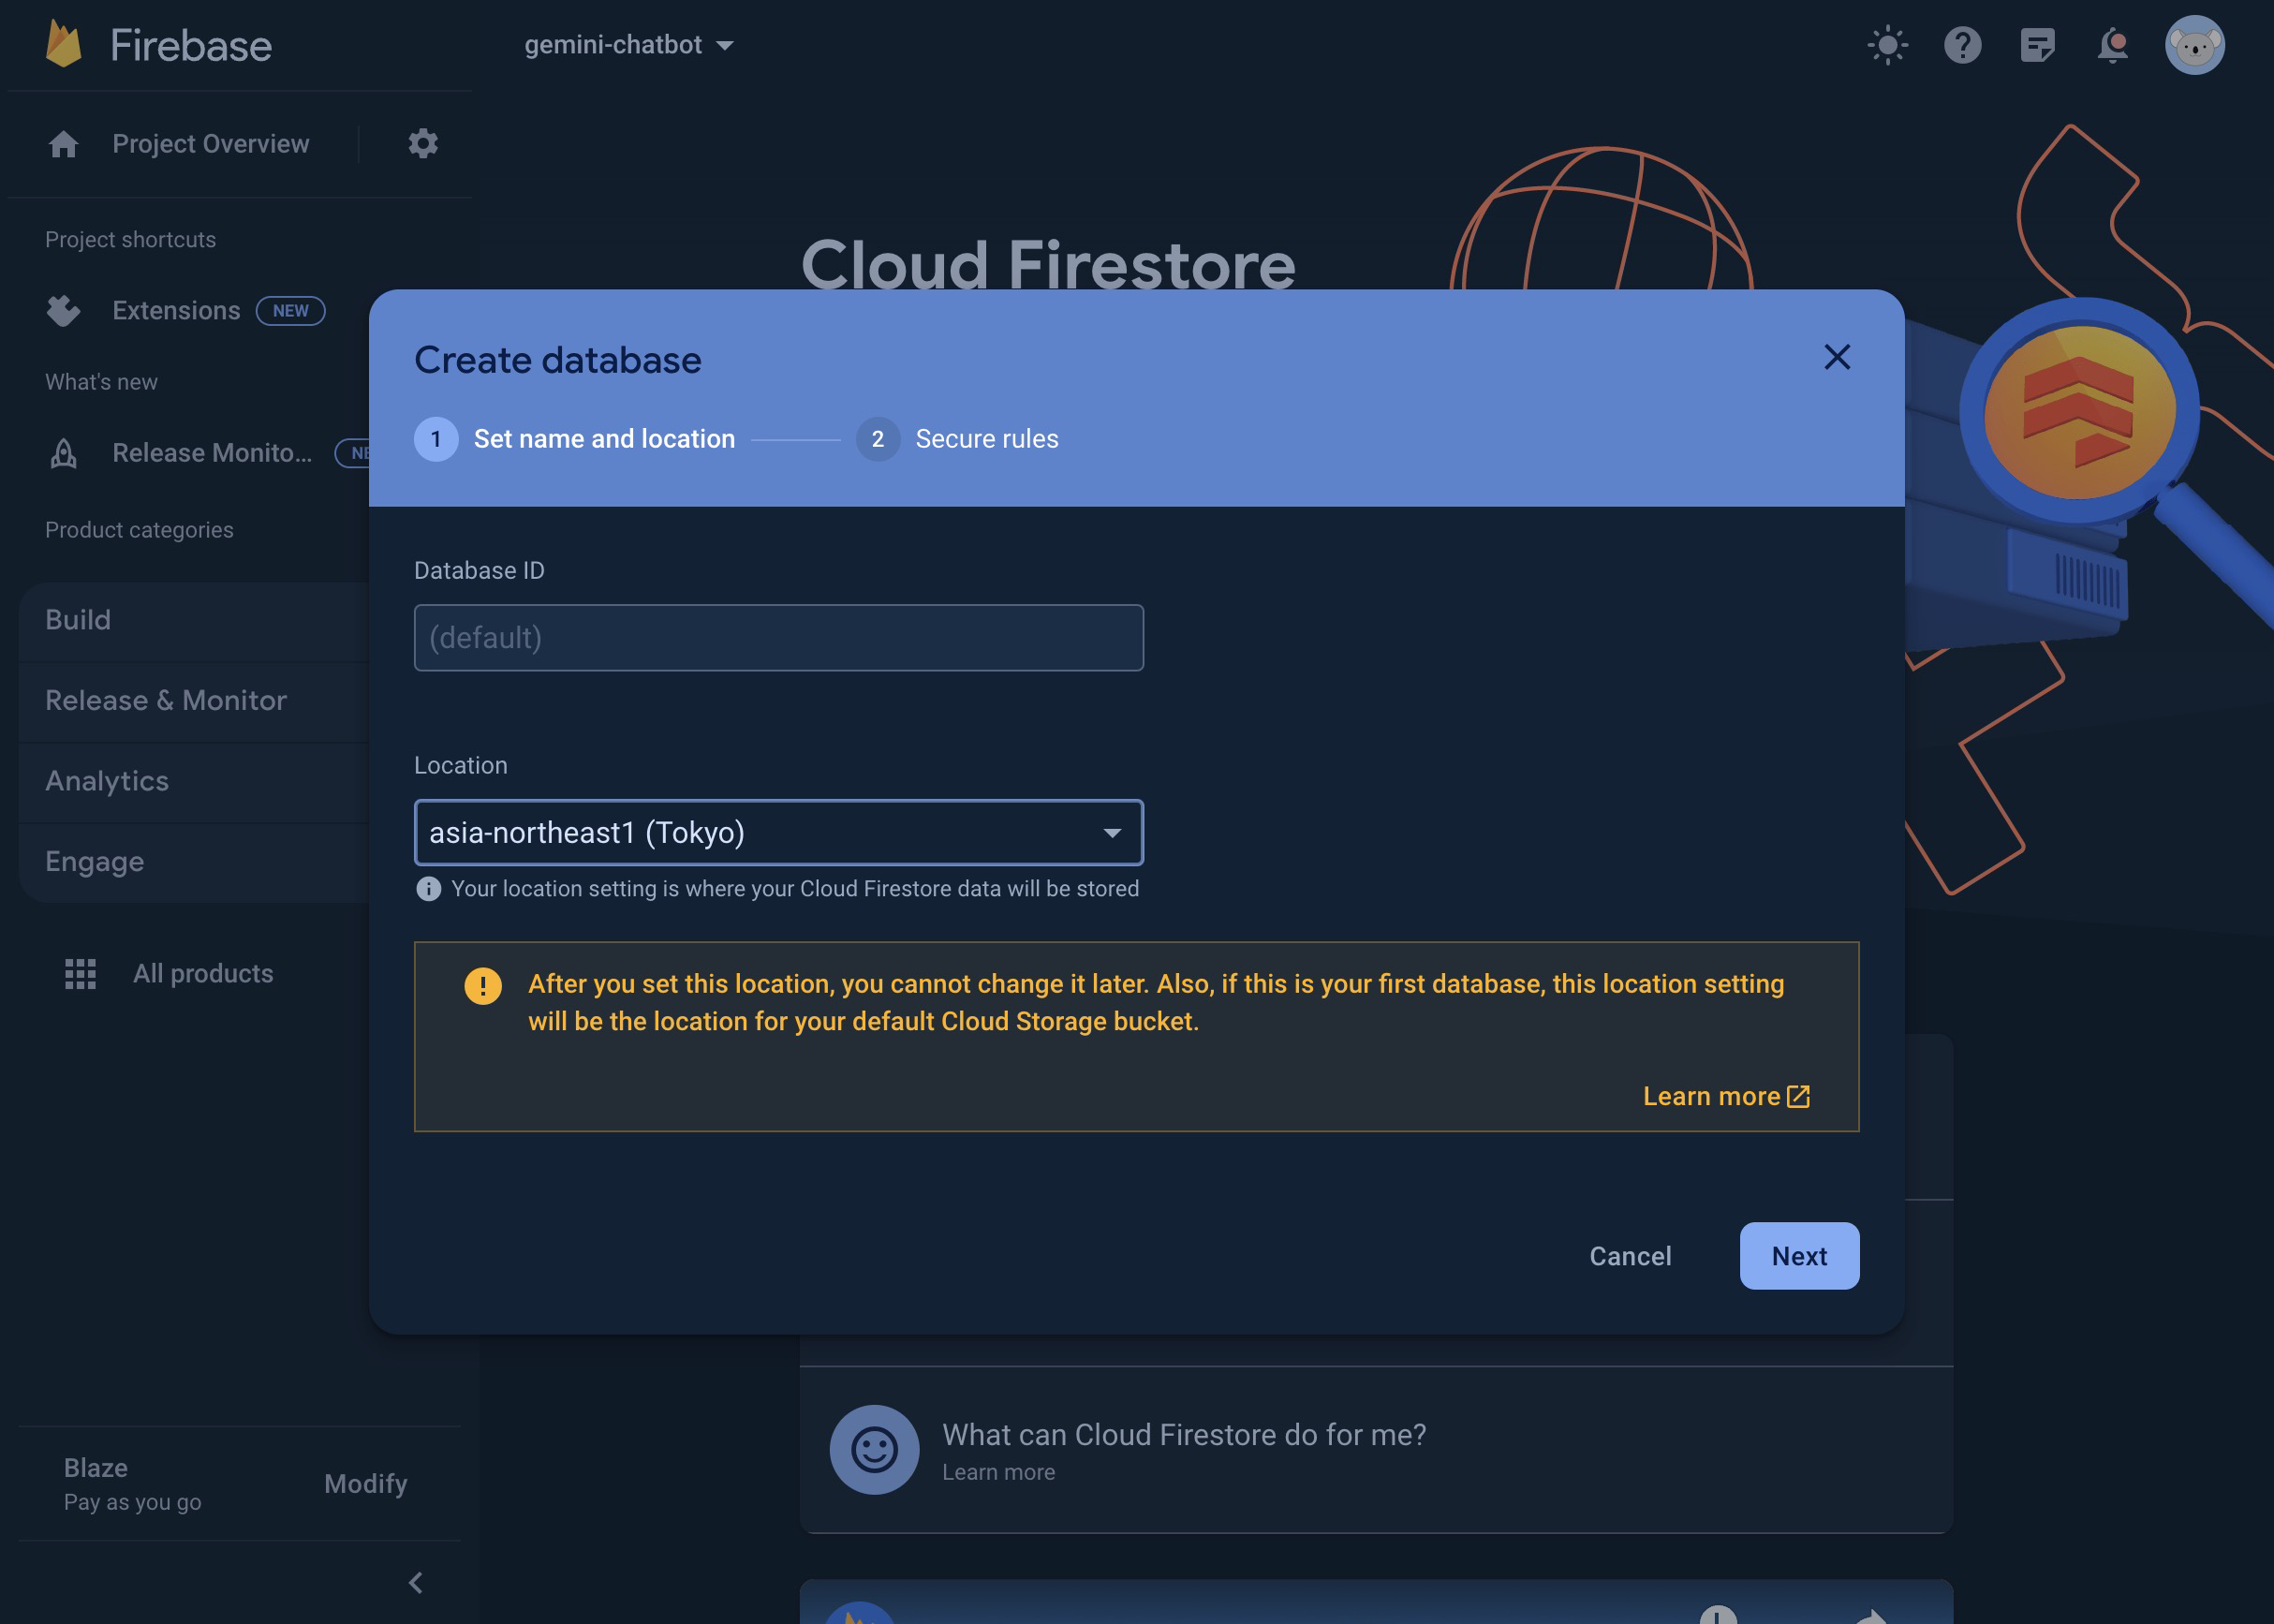Expand the Build category
Image resolution: width=2274 pixels, height=1624 pixels.
pyautogui.click(x=195, y=620)
